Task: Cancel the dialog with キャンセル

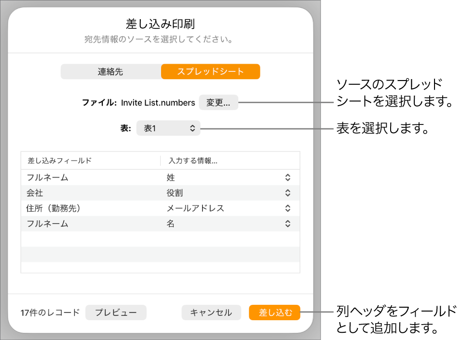Action: tap(211, 313)
